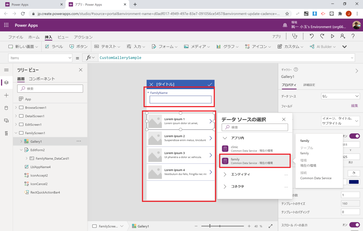
Task: Select family data source
Action: [x=255, y=161]
